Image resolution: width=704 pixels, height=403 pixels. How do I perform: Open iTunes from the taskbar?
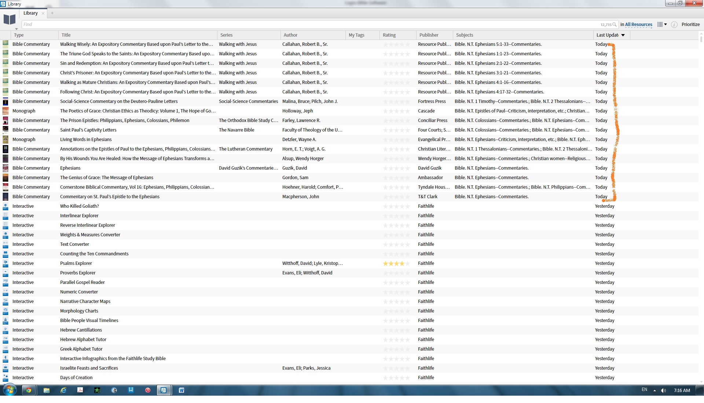click(x=147, y=391)
